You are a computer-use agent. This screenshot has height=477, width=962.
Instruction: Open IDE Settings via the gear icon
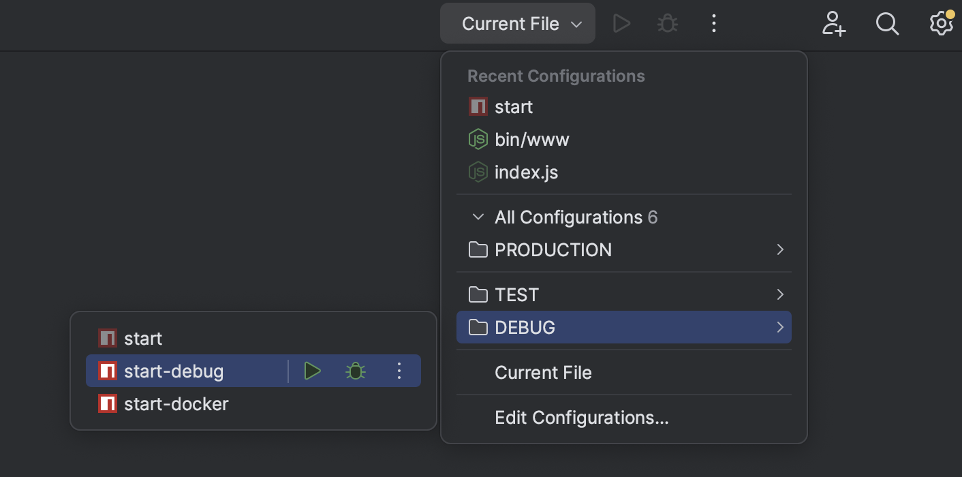point(941,23)
